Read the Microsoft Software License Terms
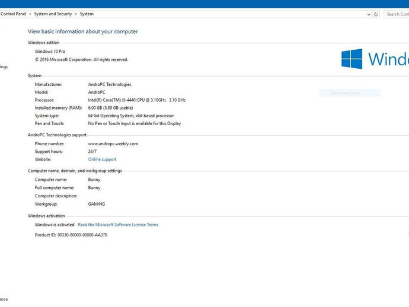409x307 pixels. click(x=118, y=225)
